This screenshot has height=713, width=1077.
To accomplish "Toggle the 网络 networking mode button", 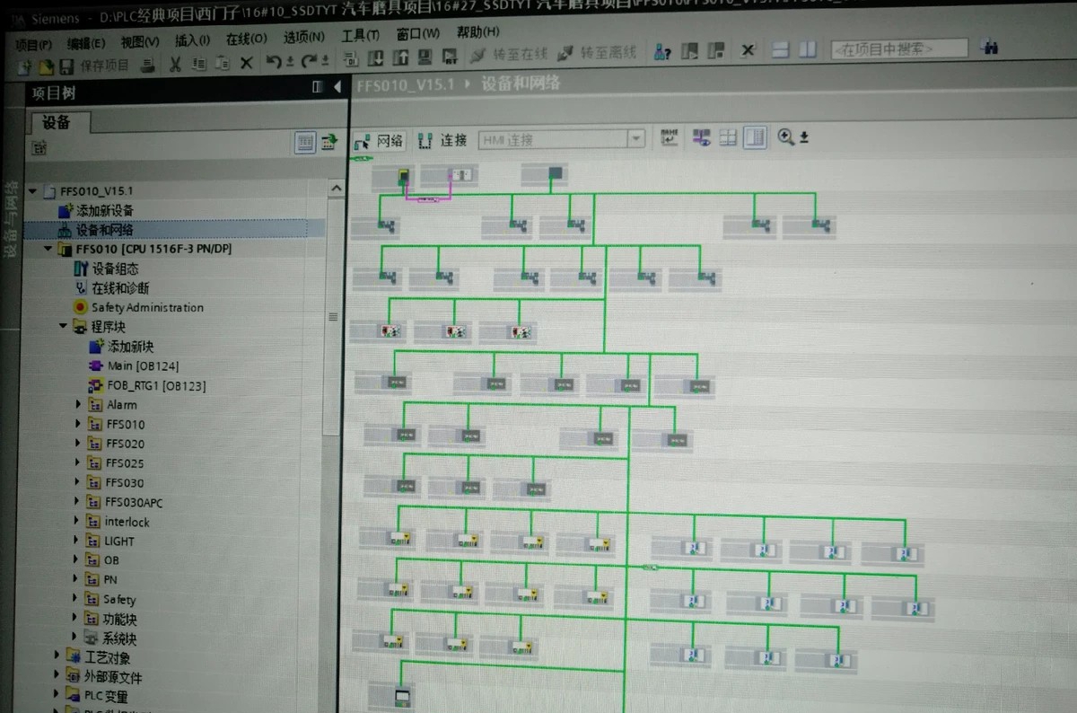I will tap(379, 141).
